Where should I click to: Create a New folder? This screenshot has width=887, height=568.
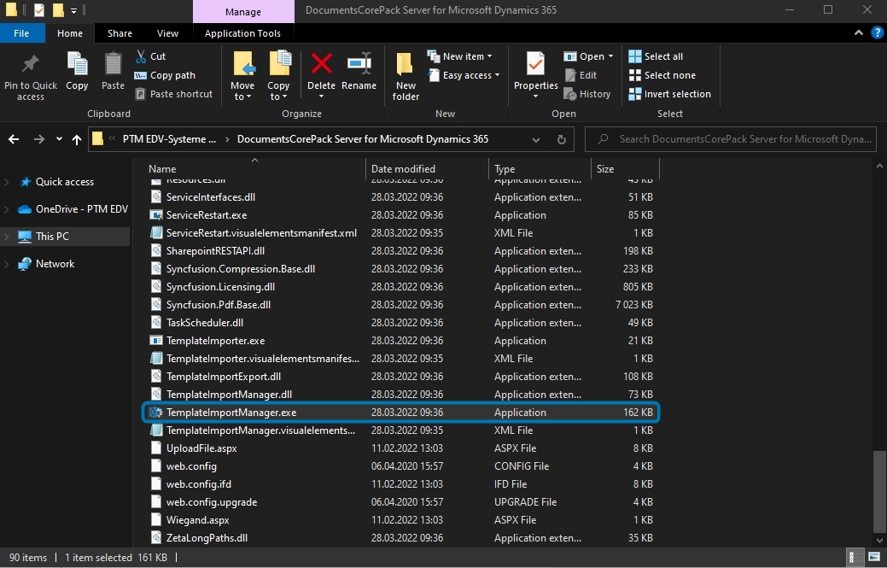pos(406,76)
